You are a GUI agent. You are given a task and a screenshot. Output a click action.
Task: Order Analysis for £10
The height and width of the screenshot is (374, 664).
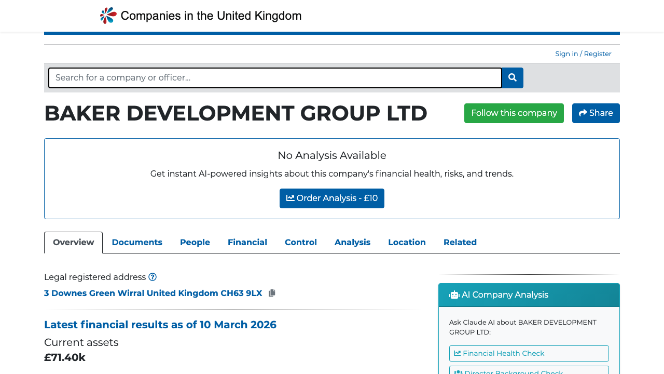(332, 198)
